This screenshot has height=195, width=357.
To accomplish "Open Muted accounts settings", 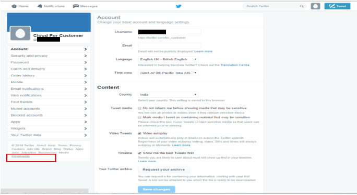I will [49, 109].
